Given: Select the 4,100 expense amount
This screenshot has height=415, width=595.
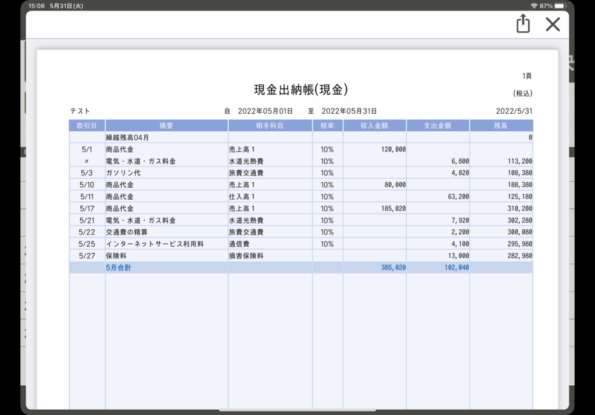Looking at the screenshot, I should coord(460,244).
